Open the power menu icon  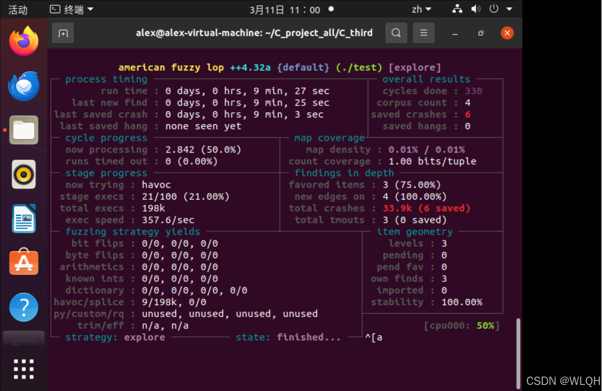pyautogui.click(x=494, y=9)
